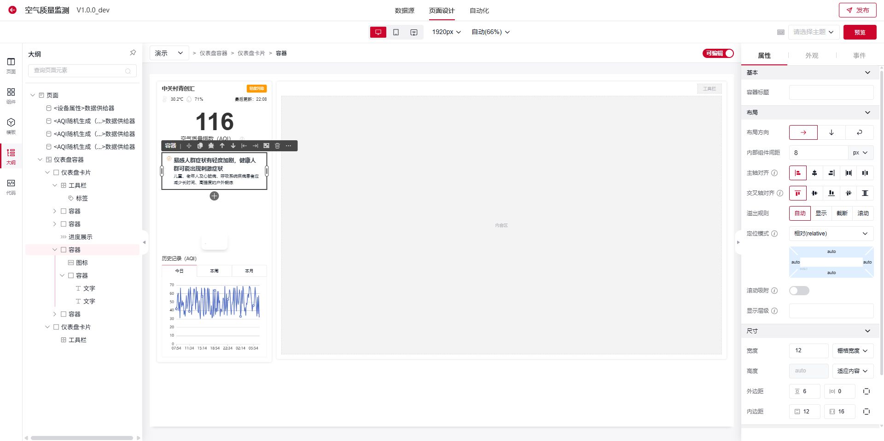
Task: Click the red 预览 preview button
Action: pos(860,32)
